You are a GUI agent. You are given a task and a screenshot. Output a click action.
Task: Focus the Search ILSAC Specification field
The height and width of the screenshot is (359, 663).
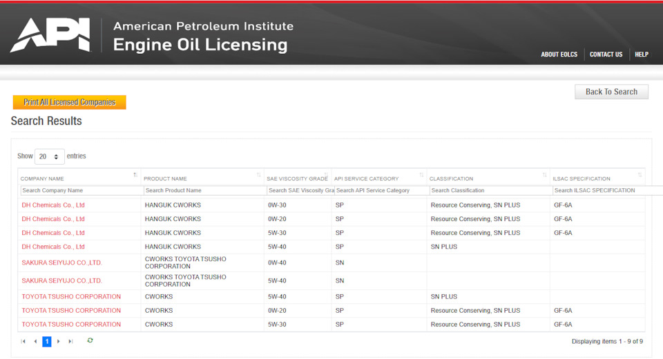tap(608, 191)
